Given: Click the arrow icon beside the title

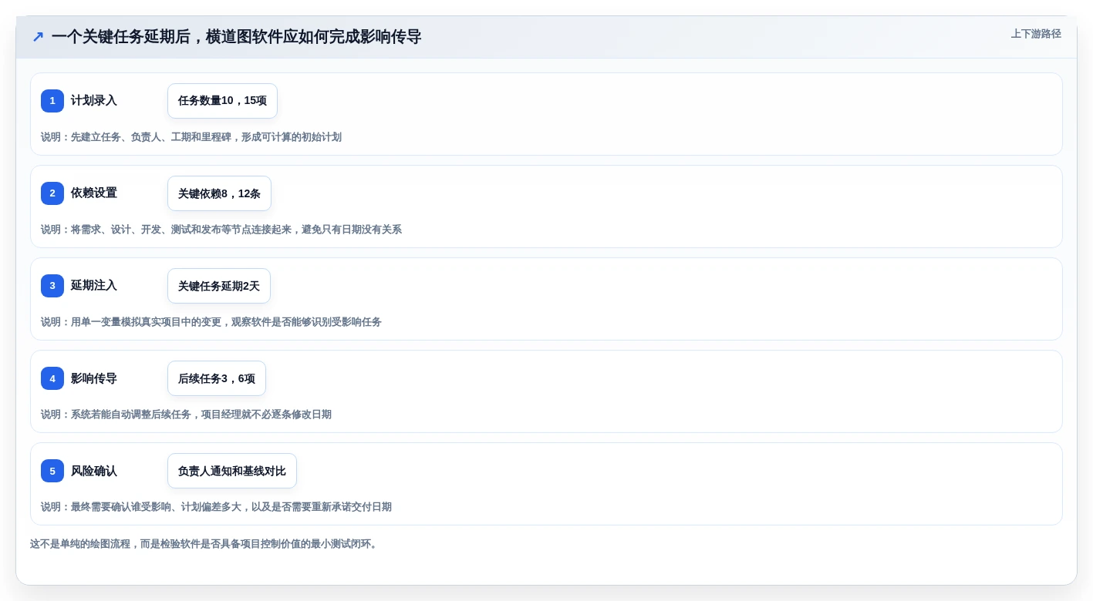Looking at the screenshot, I should pyautogui.click(x=38, y=37).
